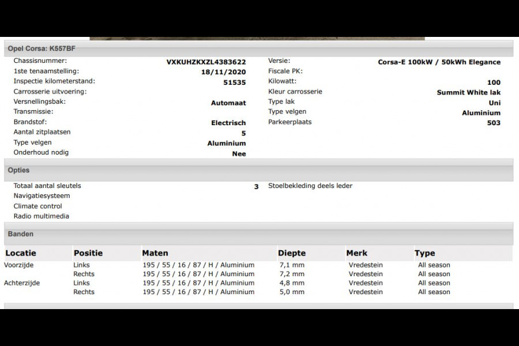Select Corsa-E 100kW / 50kWh Elegance version text
Image resolution: width=519 pixels, height=346 pixels.
[x=439, y=62]
